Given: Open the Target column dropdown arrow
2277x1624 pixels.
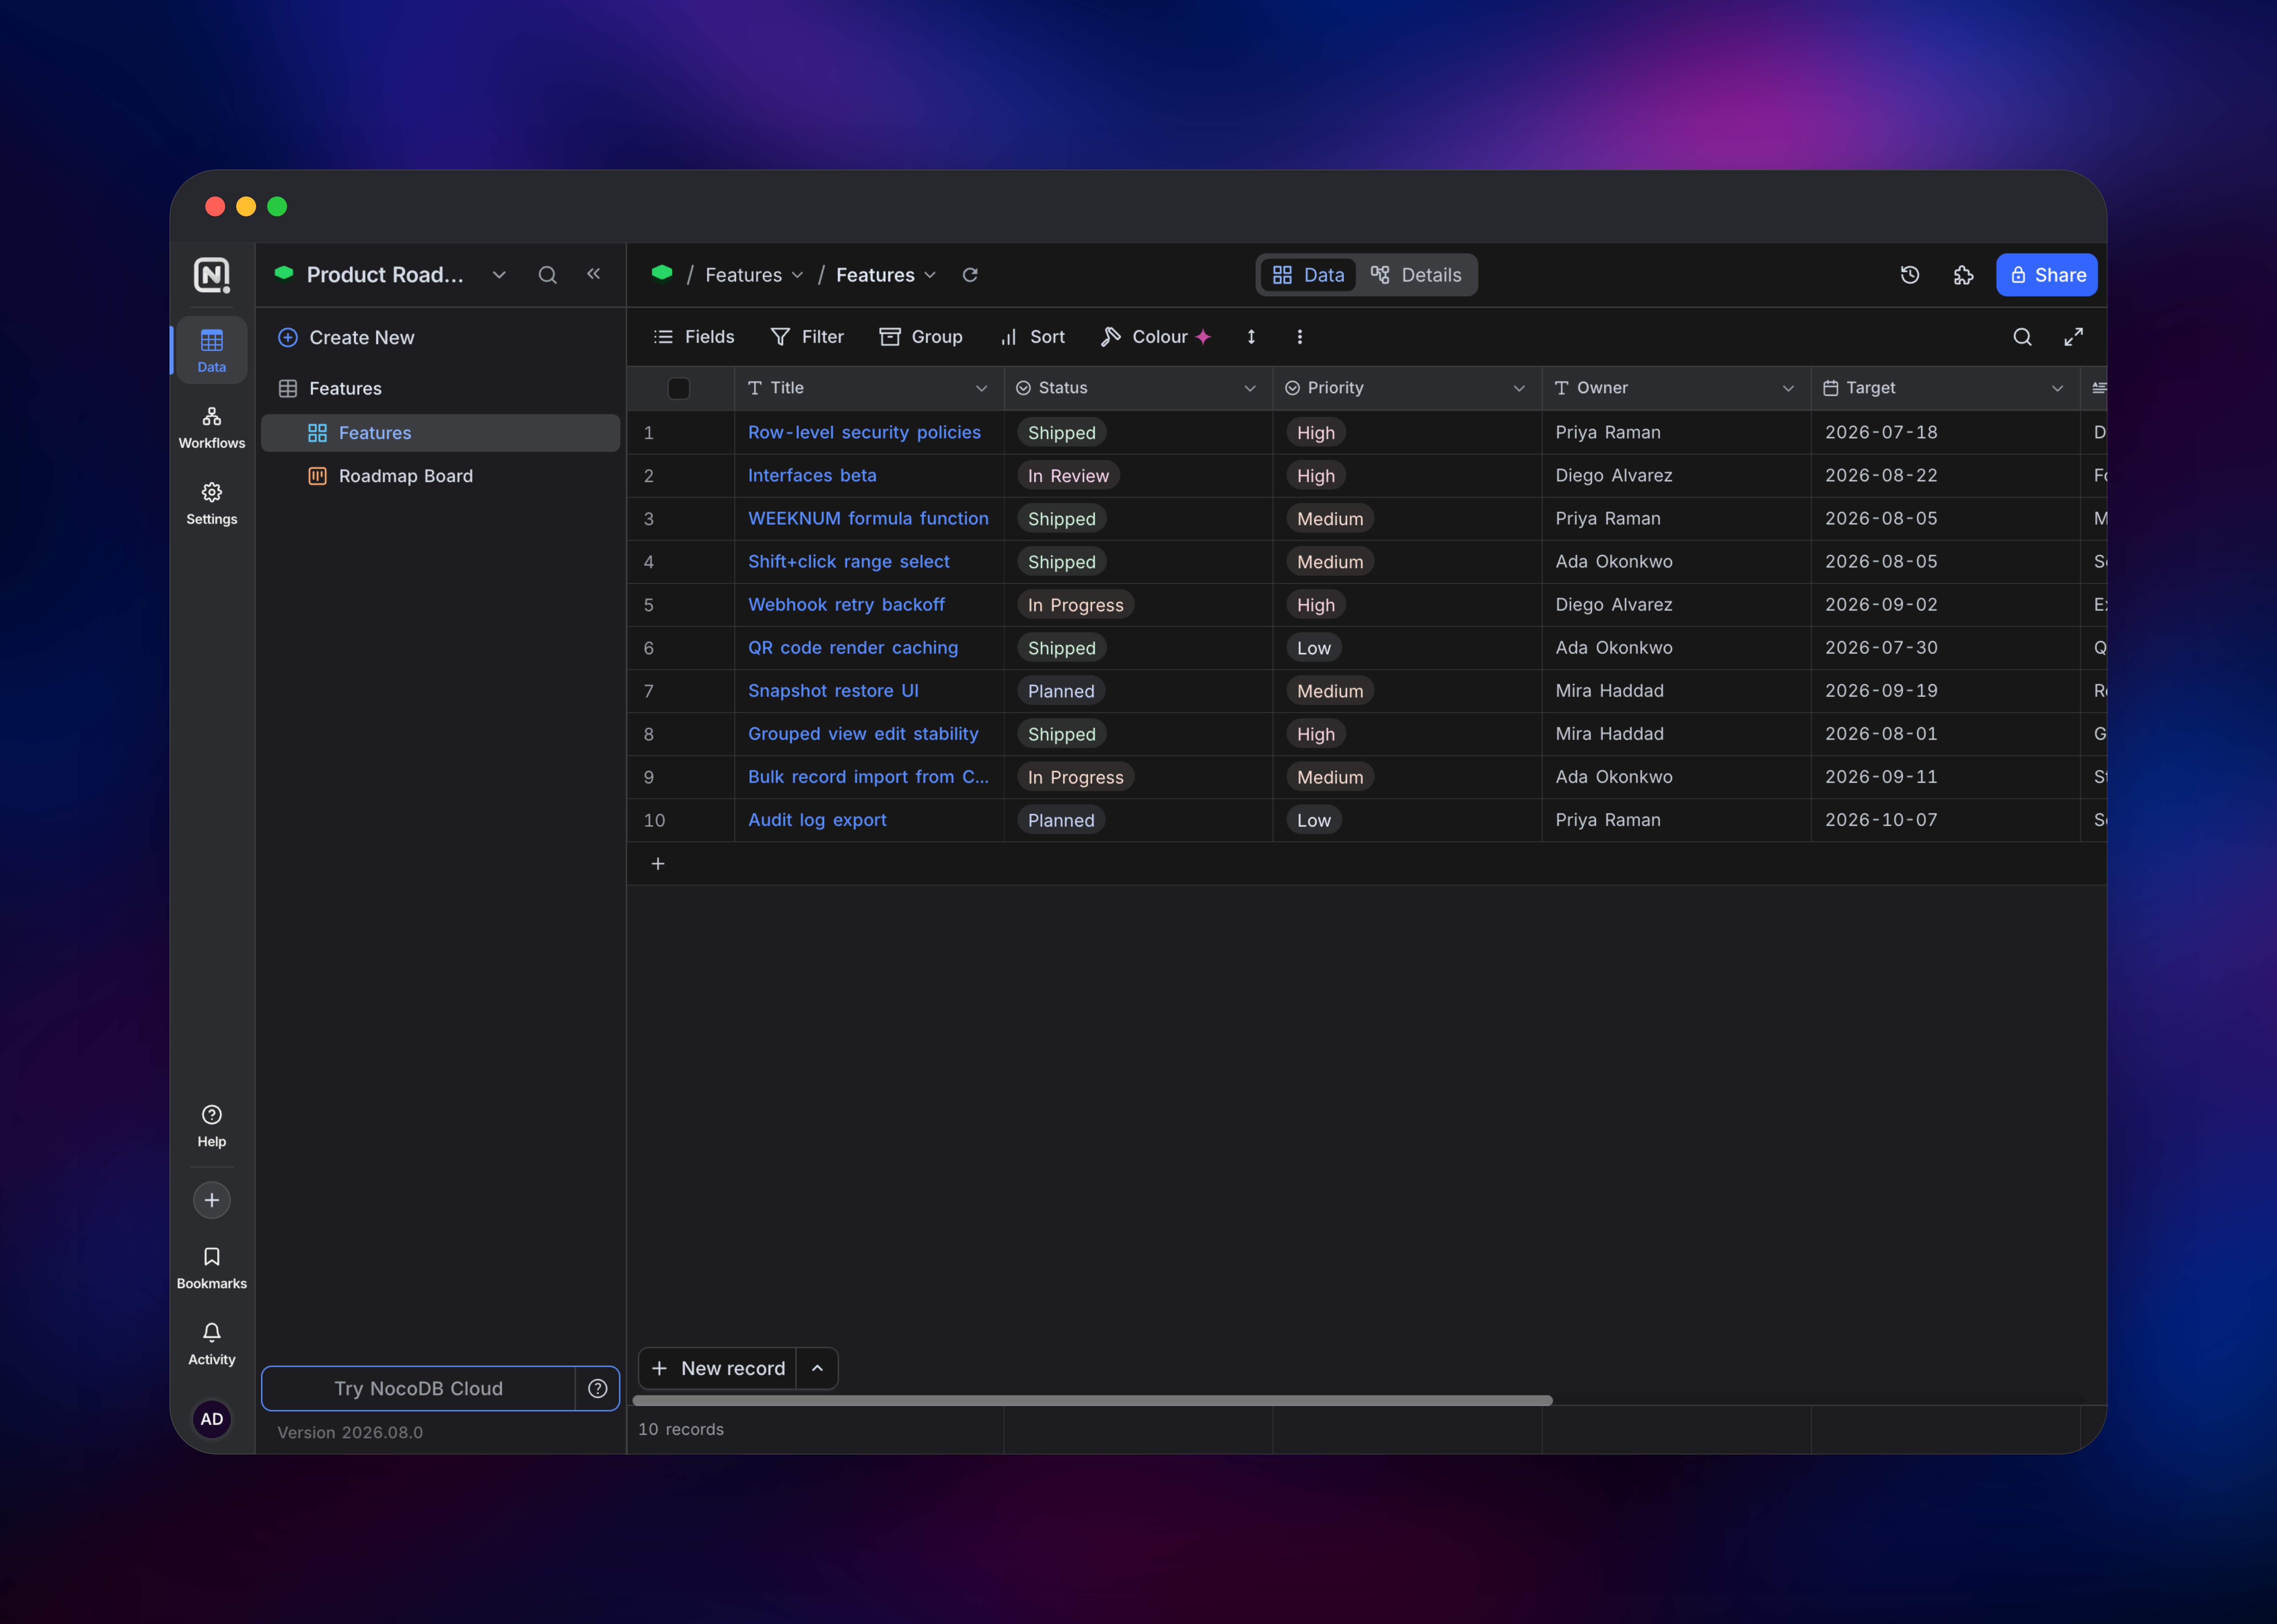Looking at the screenshot, I should point(2057,388).
